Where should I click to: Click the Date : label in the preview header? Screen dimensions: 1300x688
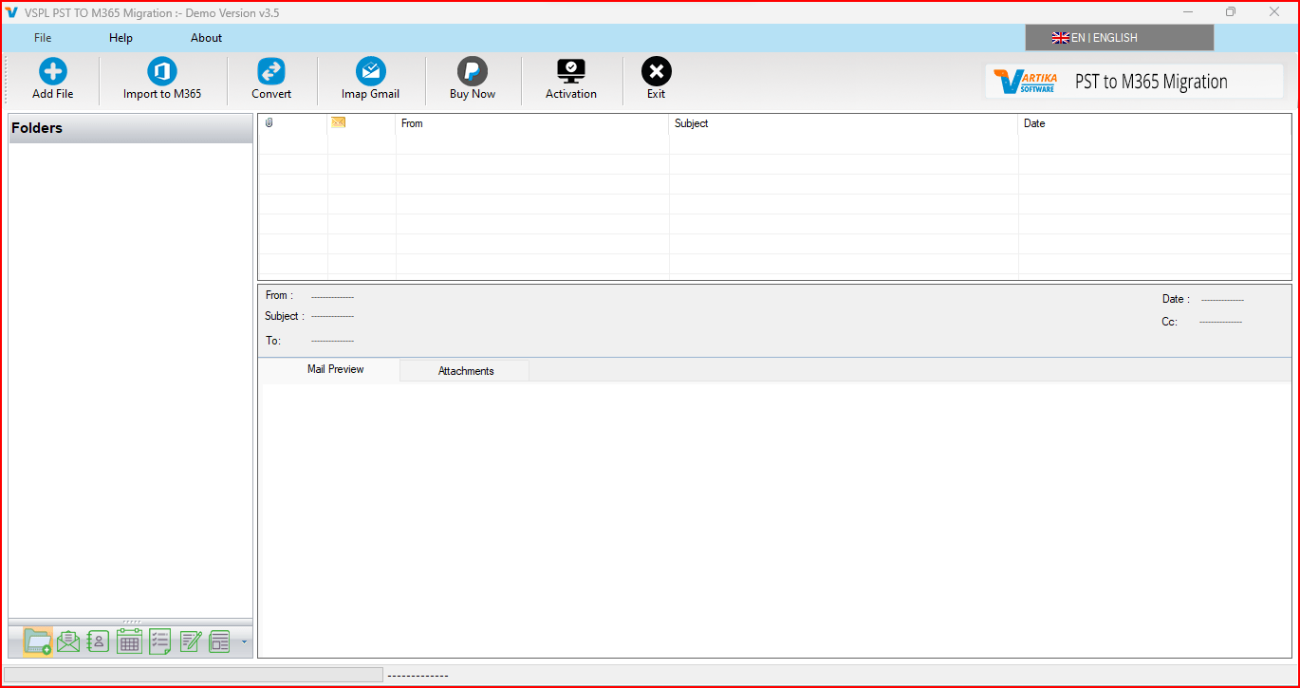pyautogui.click(x=1176, y=299)
